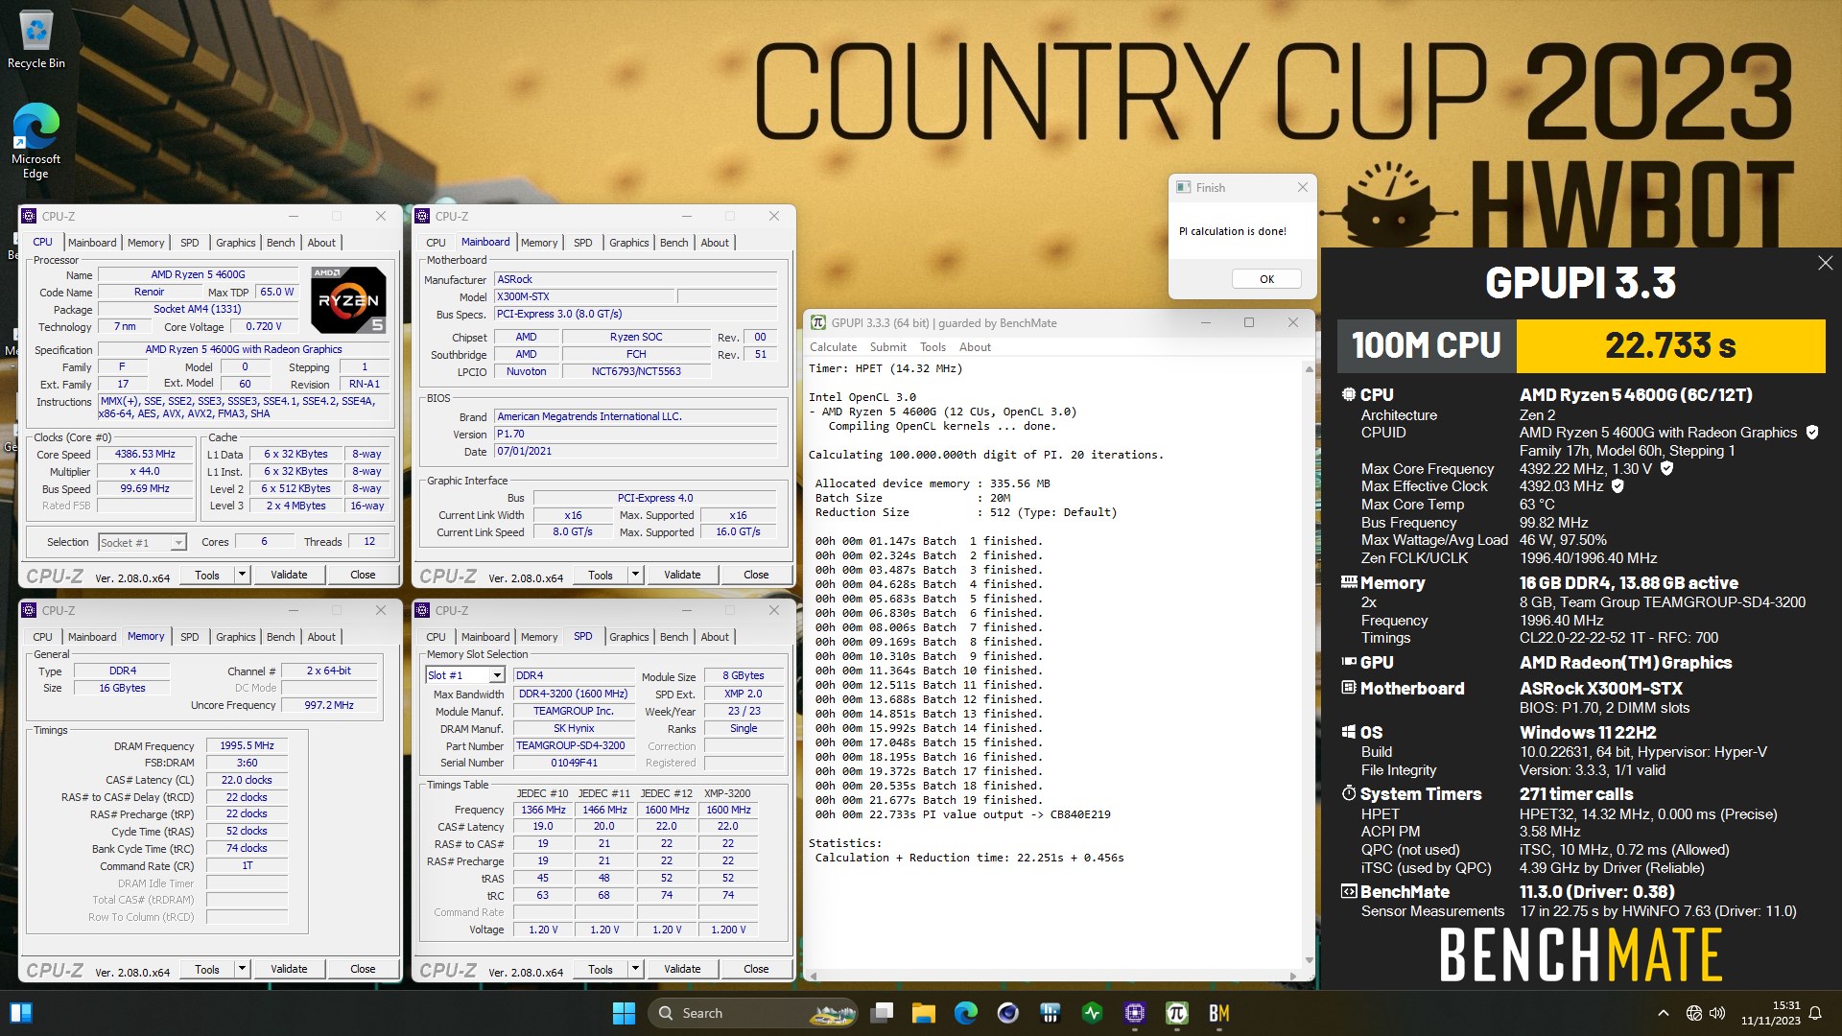
Task: Expand Tools dropdown arrow in CPU-Z SPD window
Action: tap(635, 969)
